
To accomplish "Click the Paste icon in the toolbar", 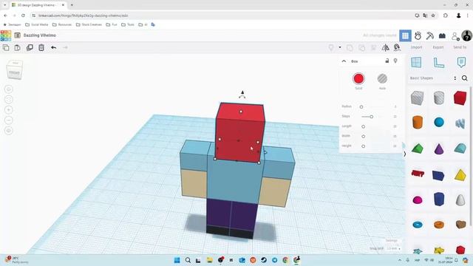I will [x=18, y=47].
